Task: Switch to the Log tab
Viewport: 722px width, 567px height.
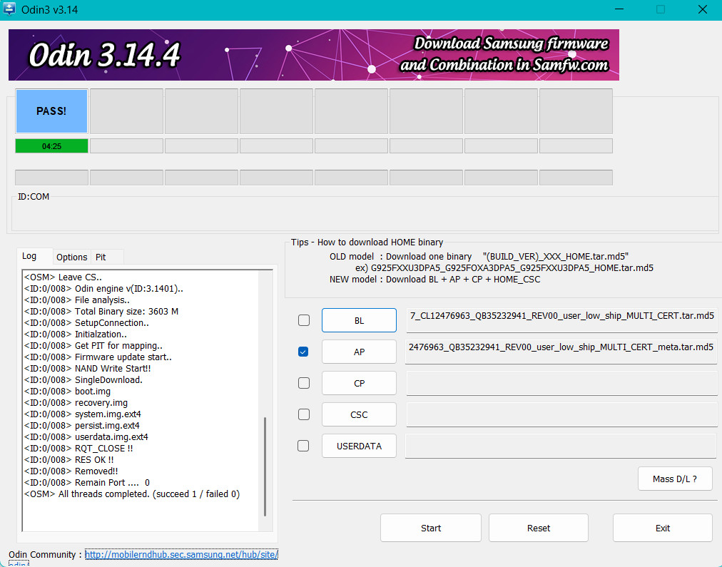Action: pyautogui.click(x=29, y=256)
